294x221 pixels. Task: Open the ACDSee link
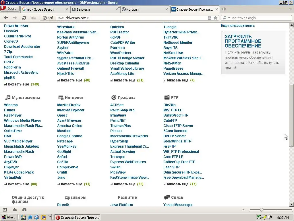pos(117,105)
